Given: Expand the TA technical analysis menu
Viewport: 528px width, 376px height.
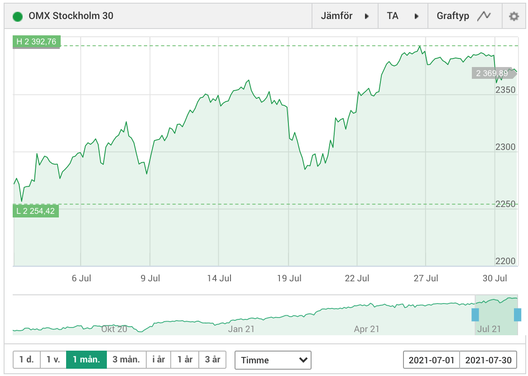Looking at the screenshot, I should [x=403, y=16].
